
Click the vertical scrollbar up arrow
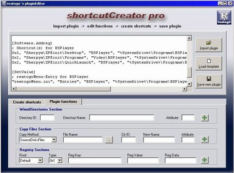coord(189,38)
